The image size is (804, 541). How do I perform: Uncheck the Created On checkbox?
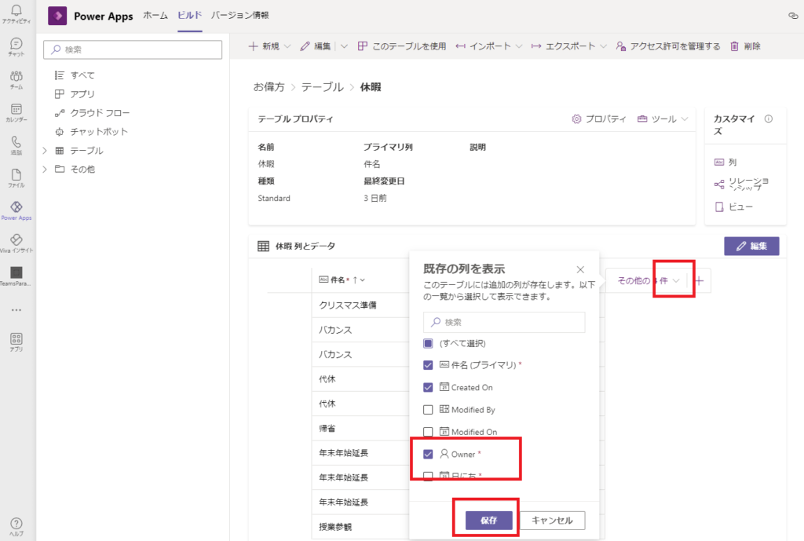click(x=428, y=387)
